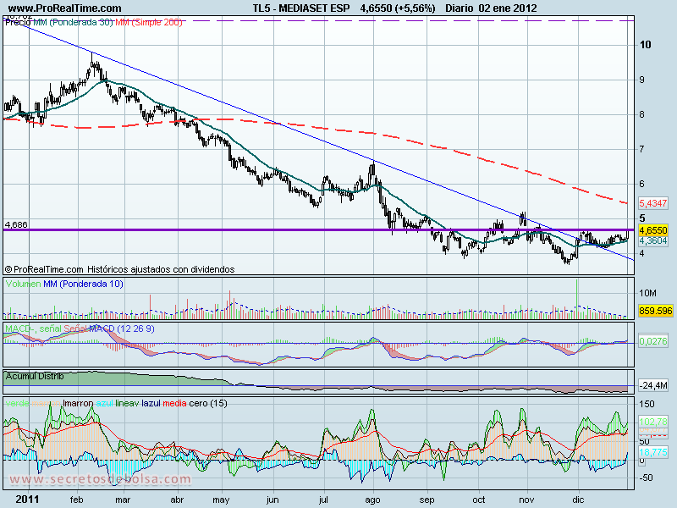The image size is (677, 508).
Task: Click the Diario timeframe label
Action: [459, 8]
